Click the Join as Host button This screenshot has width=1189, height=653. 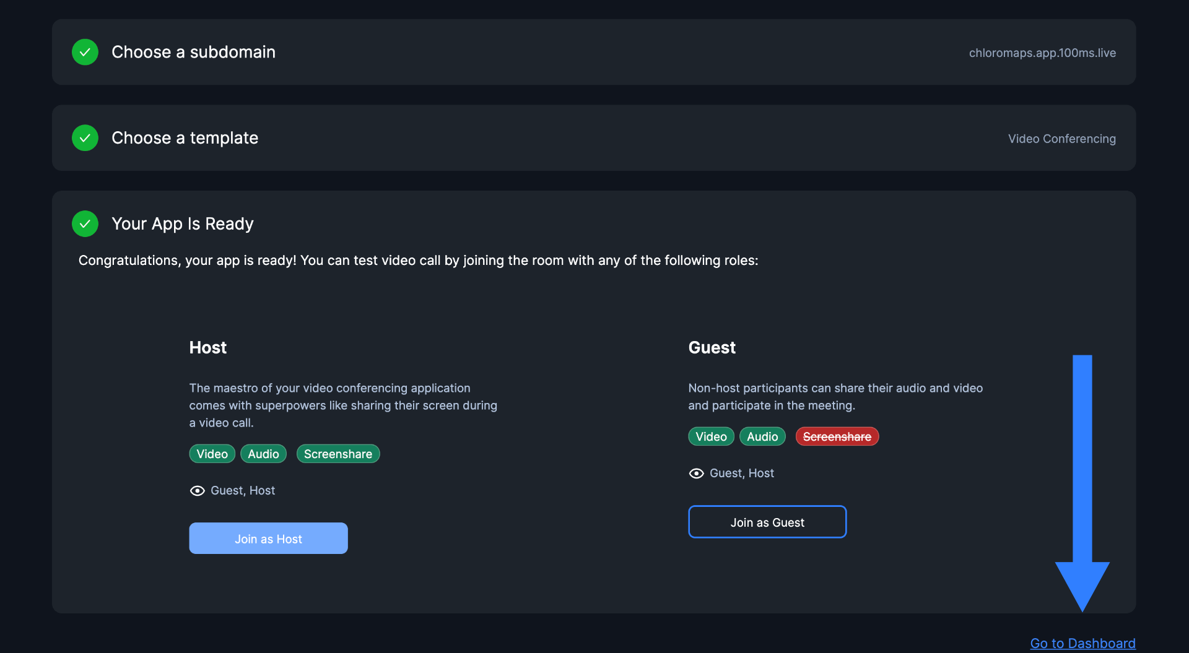click(x=268, y=538)
